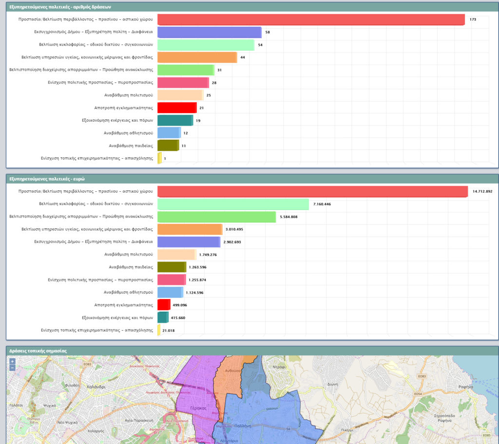499x444 pixels.
Task: Click the olive bar showing 1.263.596 euros
Action: click(172, 267)
